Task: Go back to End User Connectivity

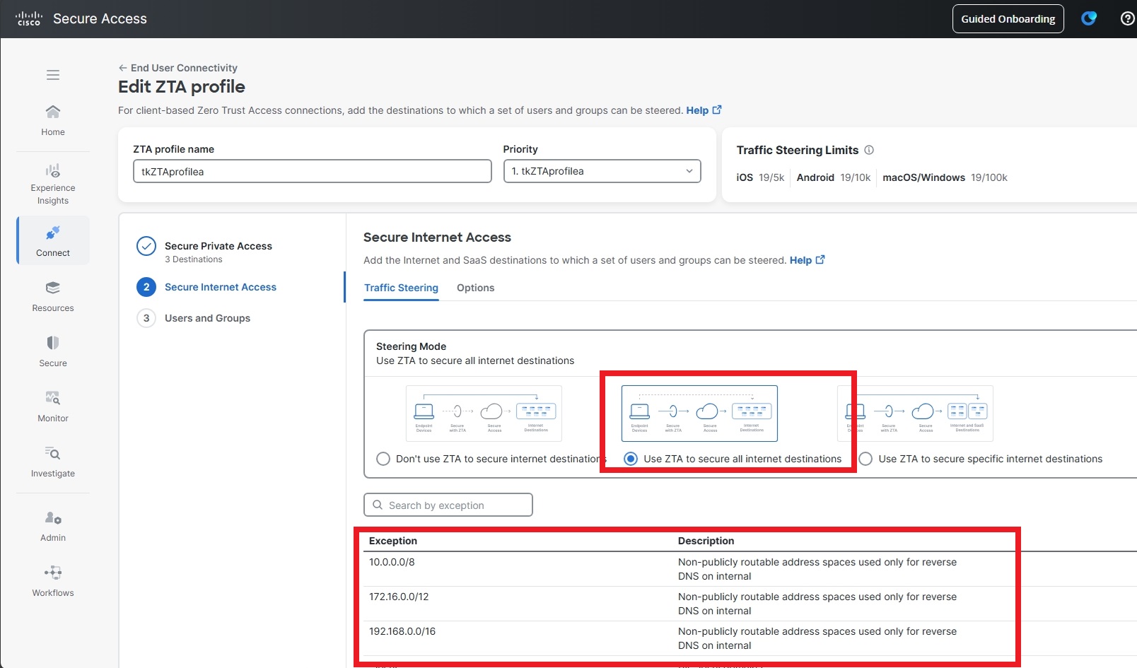Action: click(178, 68)
